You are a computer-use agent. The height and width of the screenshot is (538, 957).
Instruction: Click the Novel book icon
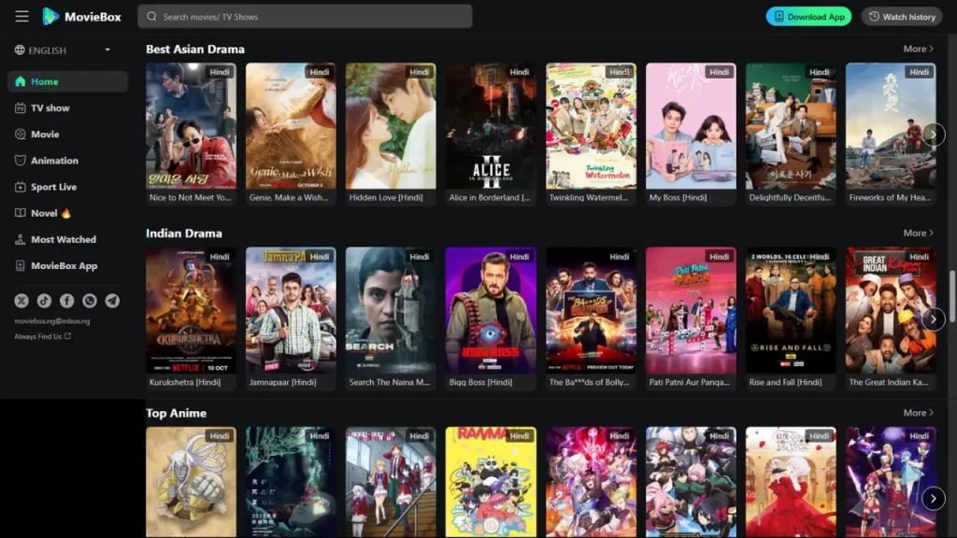point(21,213)
